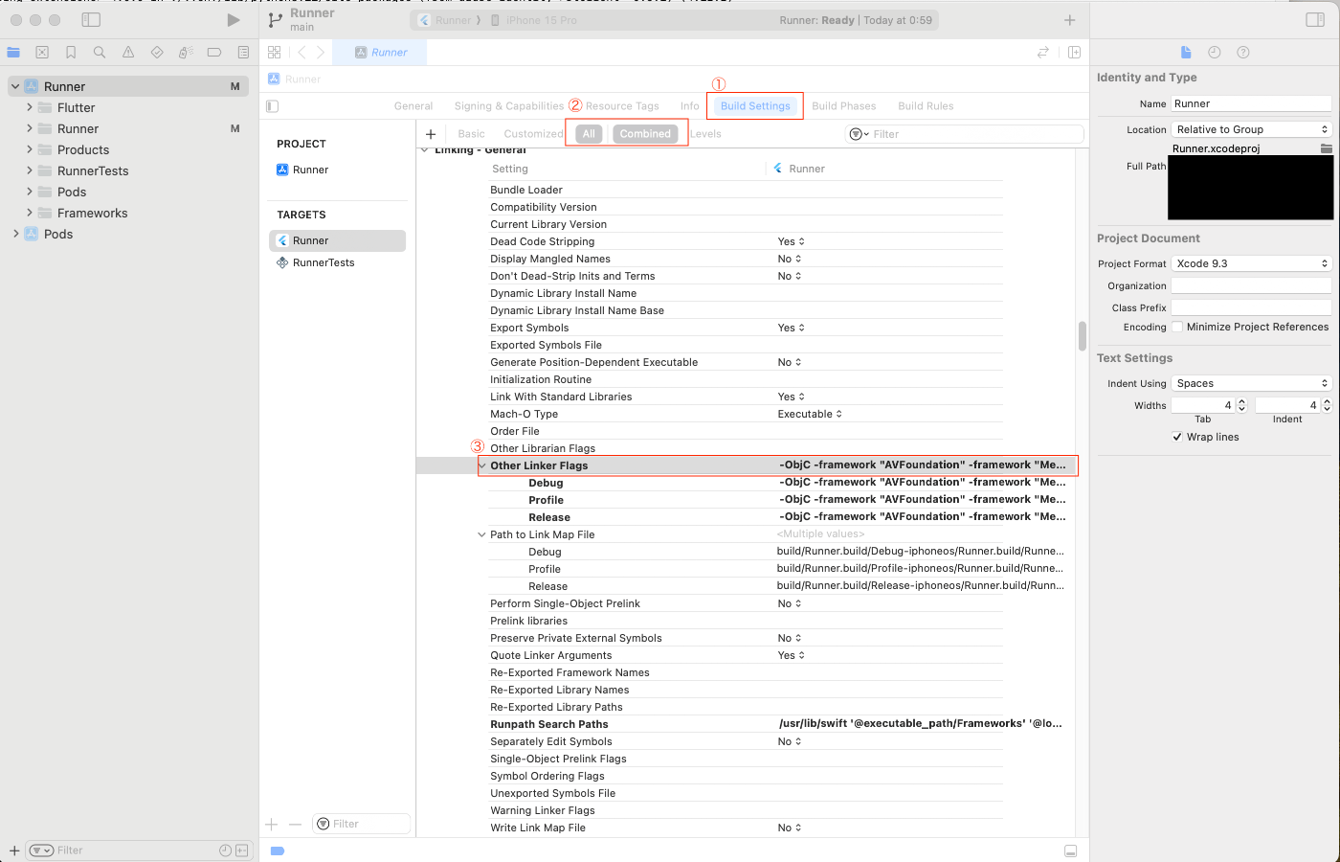This screenshot has width=1340, height=862.
Task: Go forward with the right chevron
Action: [321, 53]
